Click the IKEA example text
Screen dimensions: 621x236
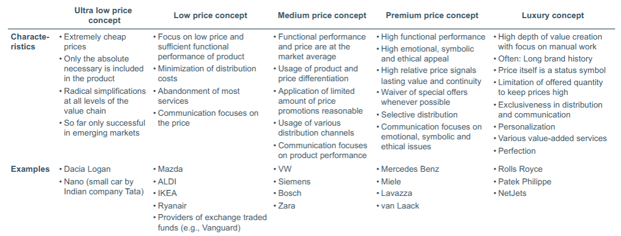click(168, 193)
